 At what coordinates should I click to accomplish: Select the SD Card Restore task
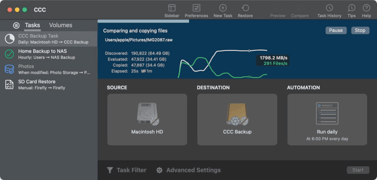point(37,84)
